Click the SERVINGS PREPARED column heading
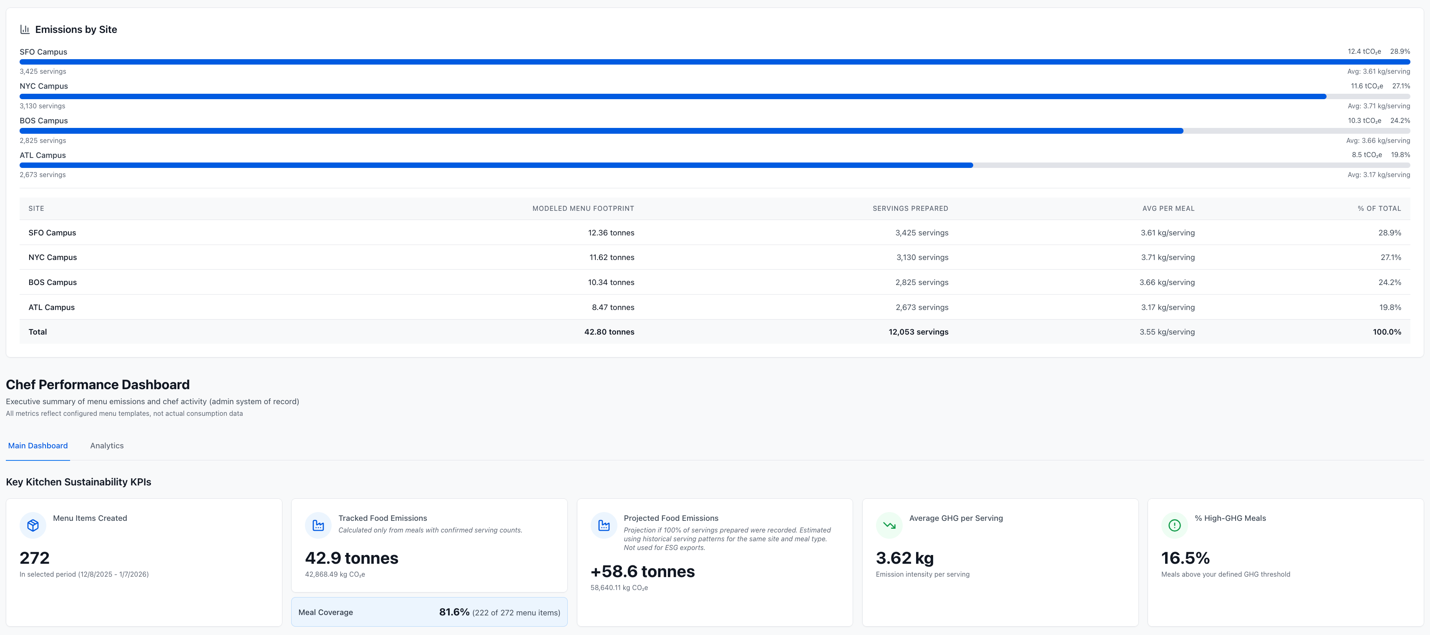This screenshot has height=635, width=1430. click(x=909, y=208)
